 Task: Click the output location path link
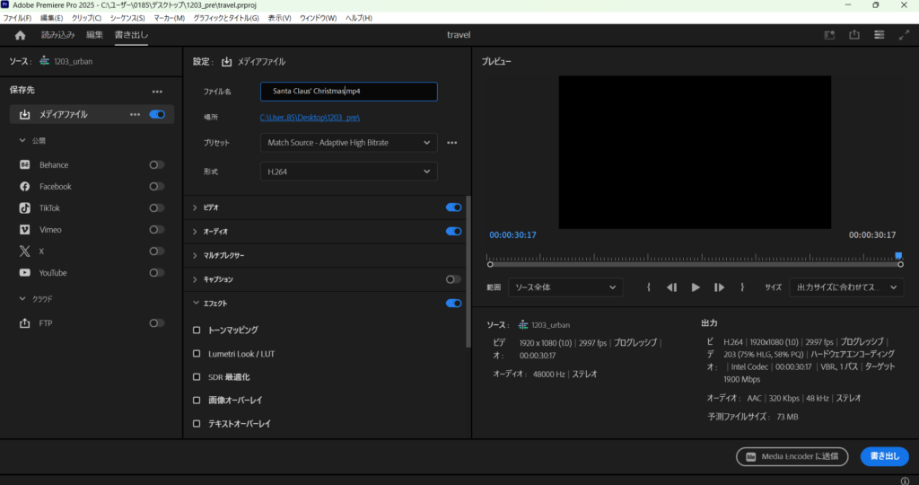point(310,118)
